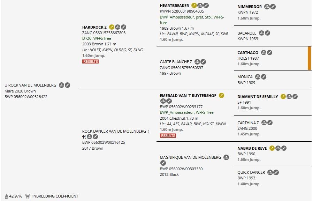Click the edit pencil for MAGNIFIQUE VAN DE MOLENBERG

[x=163, y=163]
